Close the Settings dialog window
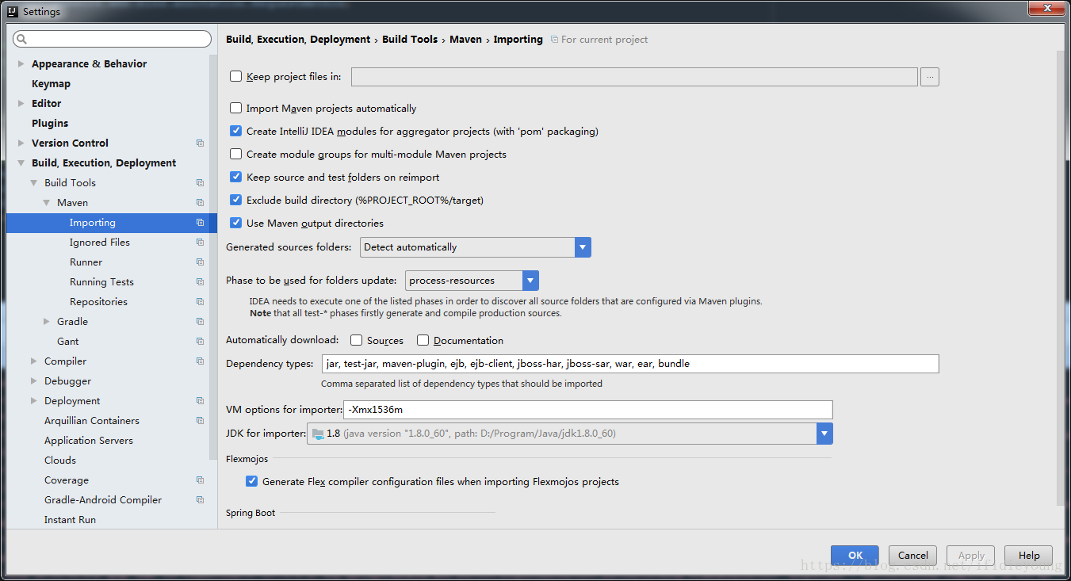 1046,9
